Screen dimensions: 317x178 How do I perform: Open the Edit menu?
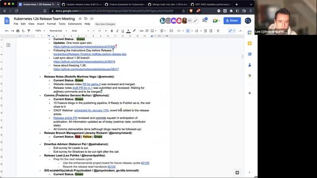[23, 24]
